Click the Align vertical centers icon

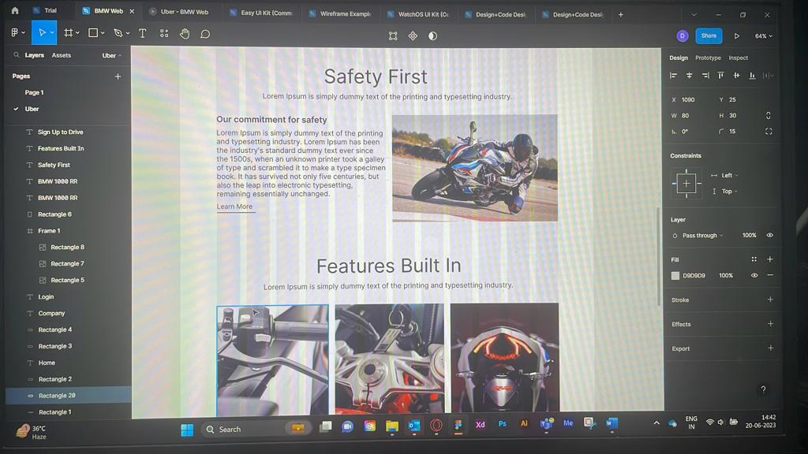click(x=736, y=76)
